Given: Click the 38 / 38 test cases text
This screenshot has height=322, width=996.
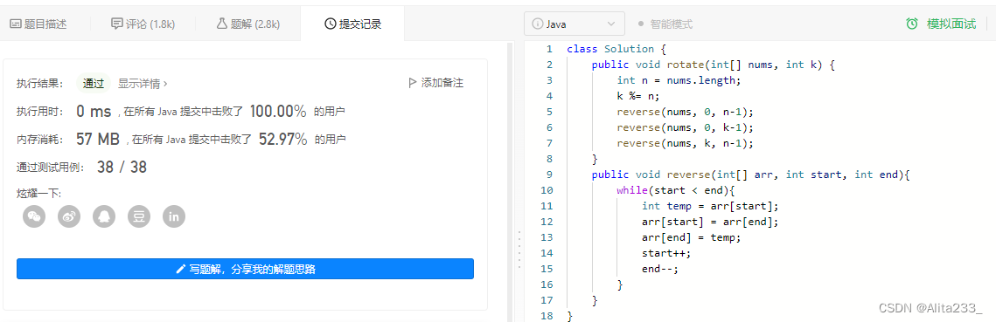Looking at the screenshot, I should click(122, 168).
